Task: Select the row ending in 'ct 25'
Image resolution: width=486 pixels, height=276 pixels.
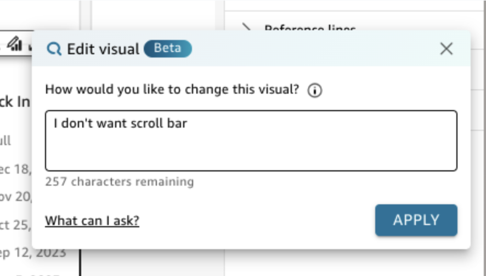Action: tap(15, 225)
